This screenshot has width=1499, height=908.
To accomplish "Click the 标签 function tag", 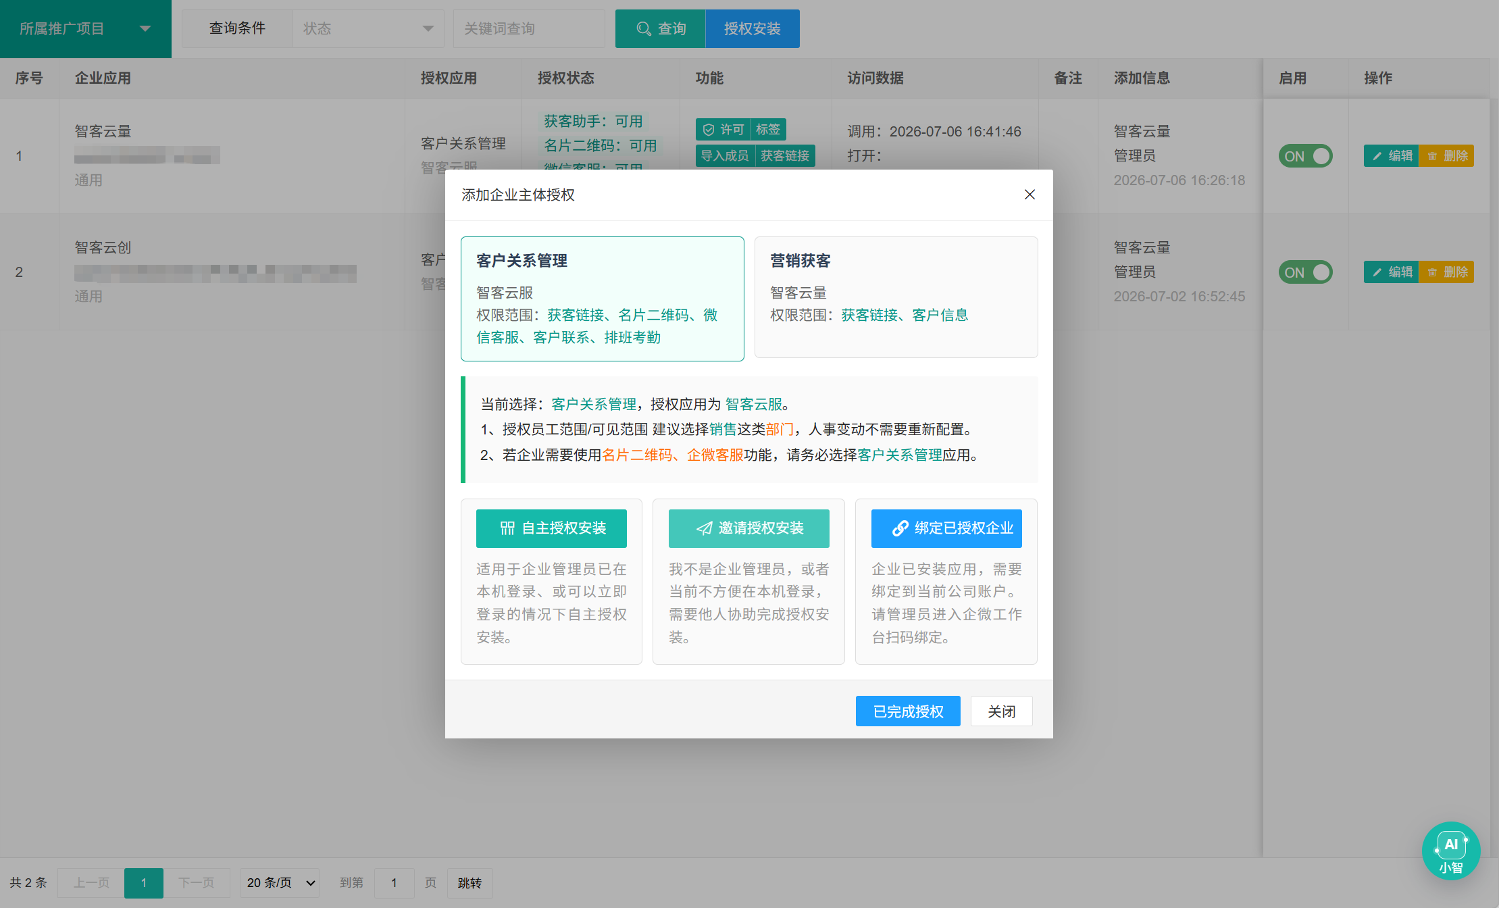I will point(768,129).
